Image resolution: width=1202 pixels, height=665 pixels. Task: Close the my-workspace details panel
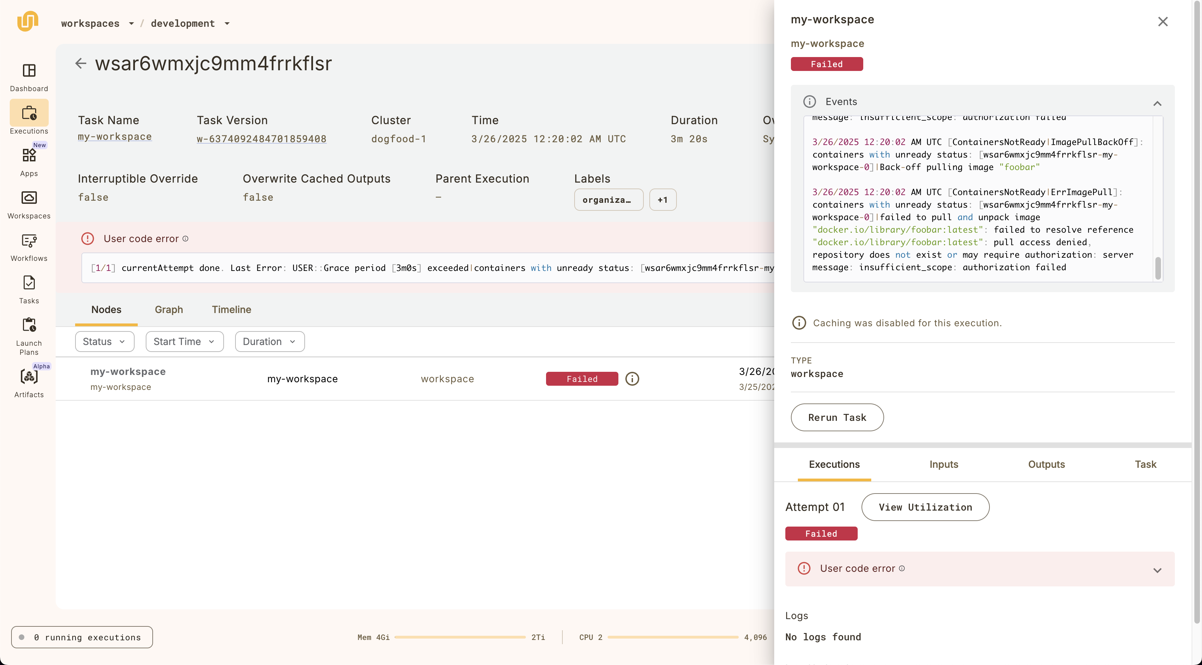pyautogui.click(x=1162, y=22)
